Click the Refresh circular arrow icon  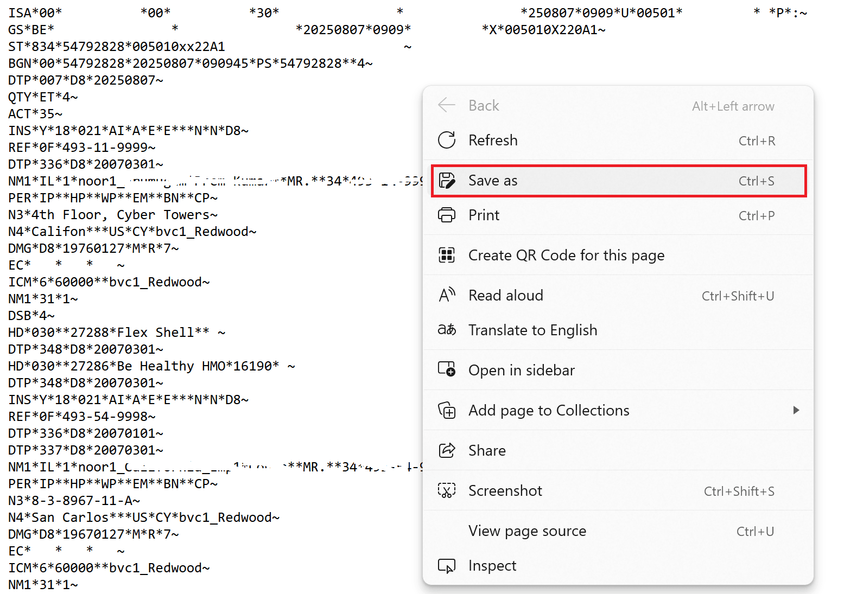tap(447, 140)
